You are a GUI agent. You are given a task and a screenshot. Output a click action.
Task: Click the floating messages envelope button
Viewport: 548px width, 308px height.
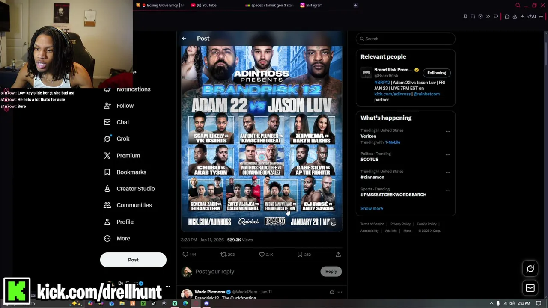click(530, 288)
